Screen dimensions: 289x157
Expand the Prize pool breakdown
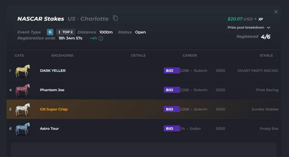(249, 28)
